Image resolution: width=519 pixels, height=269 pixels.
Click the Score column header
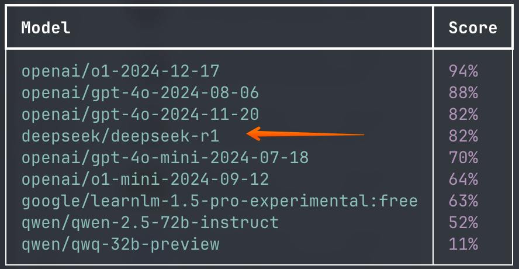coord(473,27)
